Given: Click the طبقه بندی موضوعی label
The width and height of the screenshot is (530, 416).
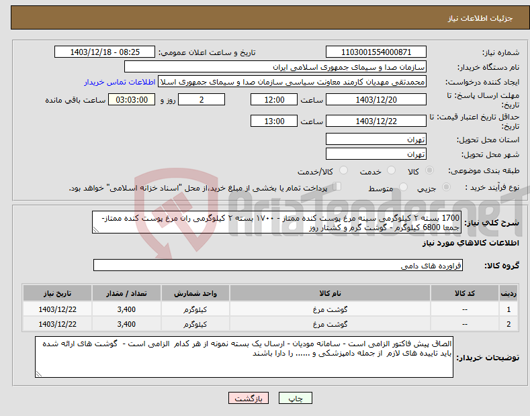Looking at the screenshot, I should 484,170.
